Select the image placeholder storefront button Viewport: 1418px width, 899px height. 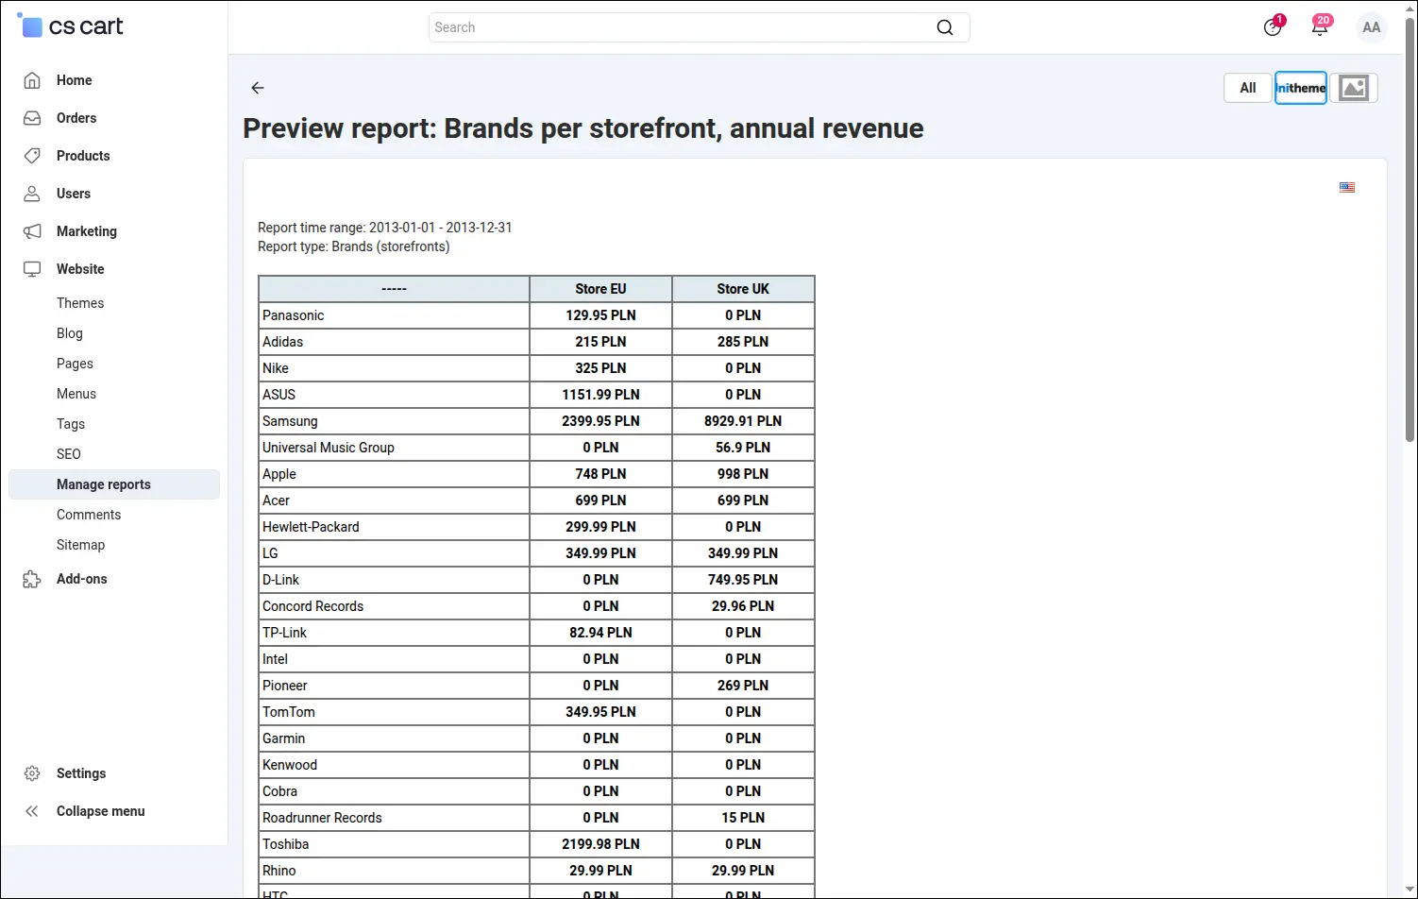coord(1354,88)
